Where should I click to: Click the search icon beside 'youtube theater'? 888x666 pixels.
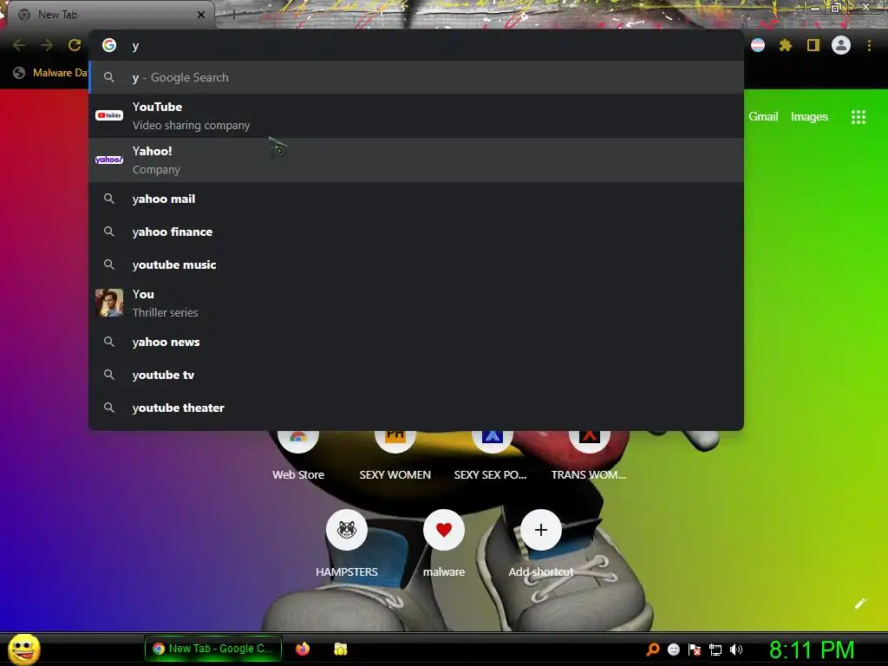[x=109, y=408]
